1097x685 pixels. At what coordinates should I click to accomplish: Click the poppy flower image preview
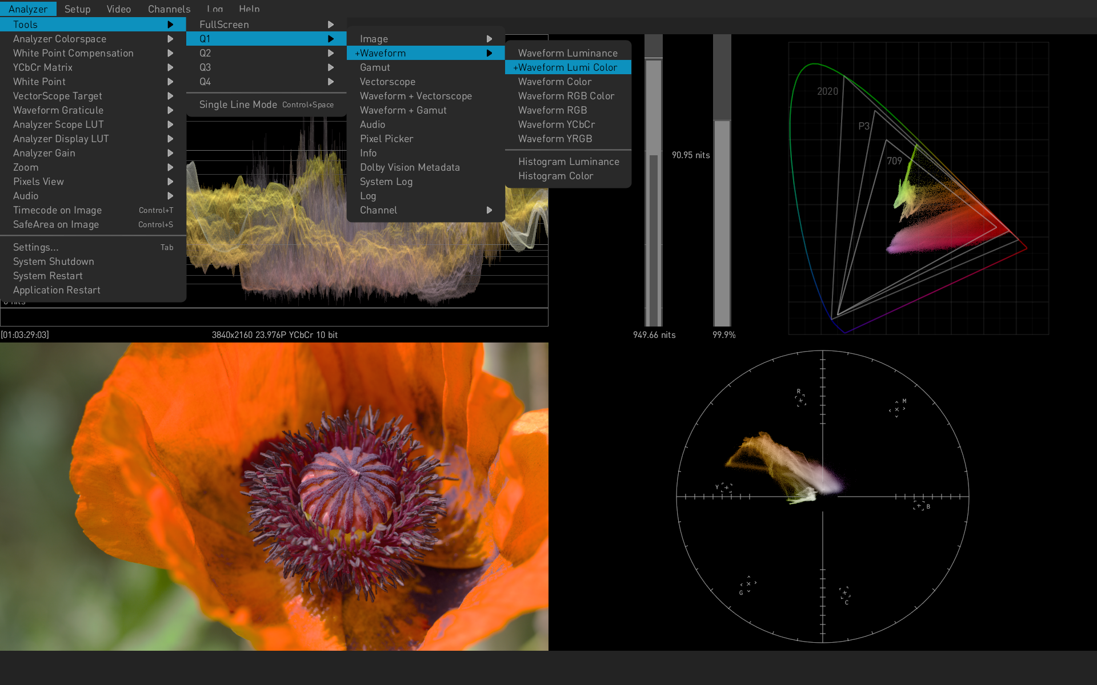click(274, 497)
